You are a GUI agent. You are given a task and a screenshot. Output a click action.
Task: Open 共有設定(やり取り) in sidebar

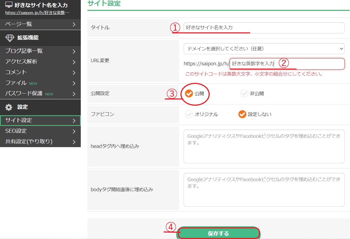pos(29,142)
